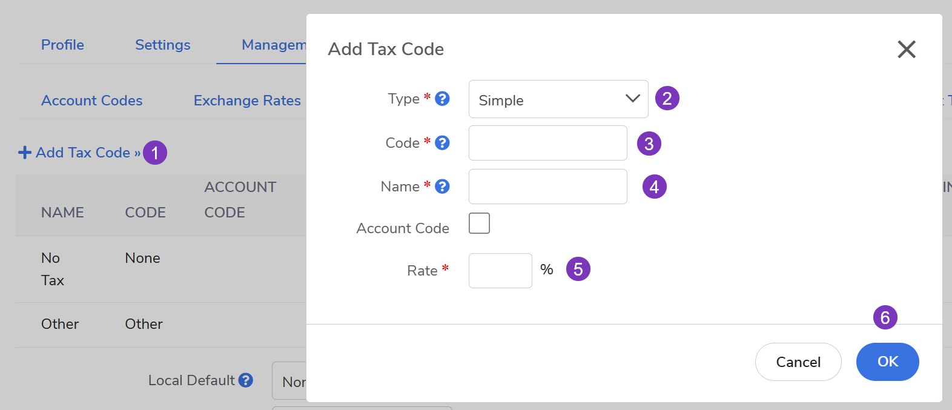Expand the Local Default dropdown
952x410 pixels.
pyautogui.click(x=290, y=381)
